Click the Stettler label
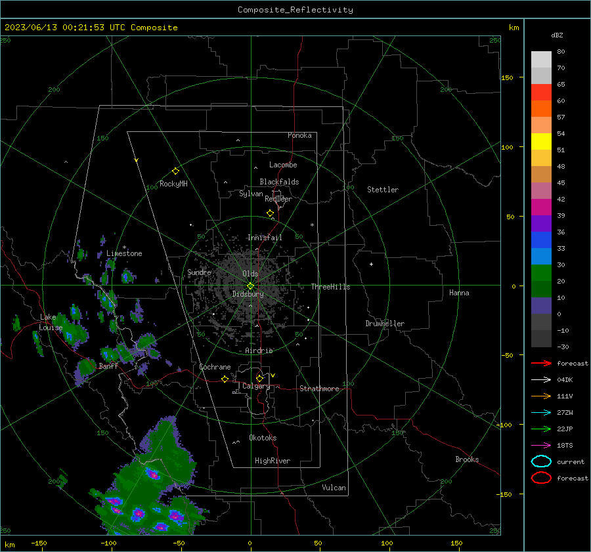Viewport: 591px width, 552px height. coord(383,190)
